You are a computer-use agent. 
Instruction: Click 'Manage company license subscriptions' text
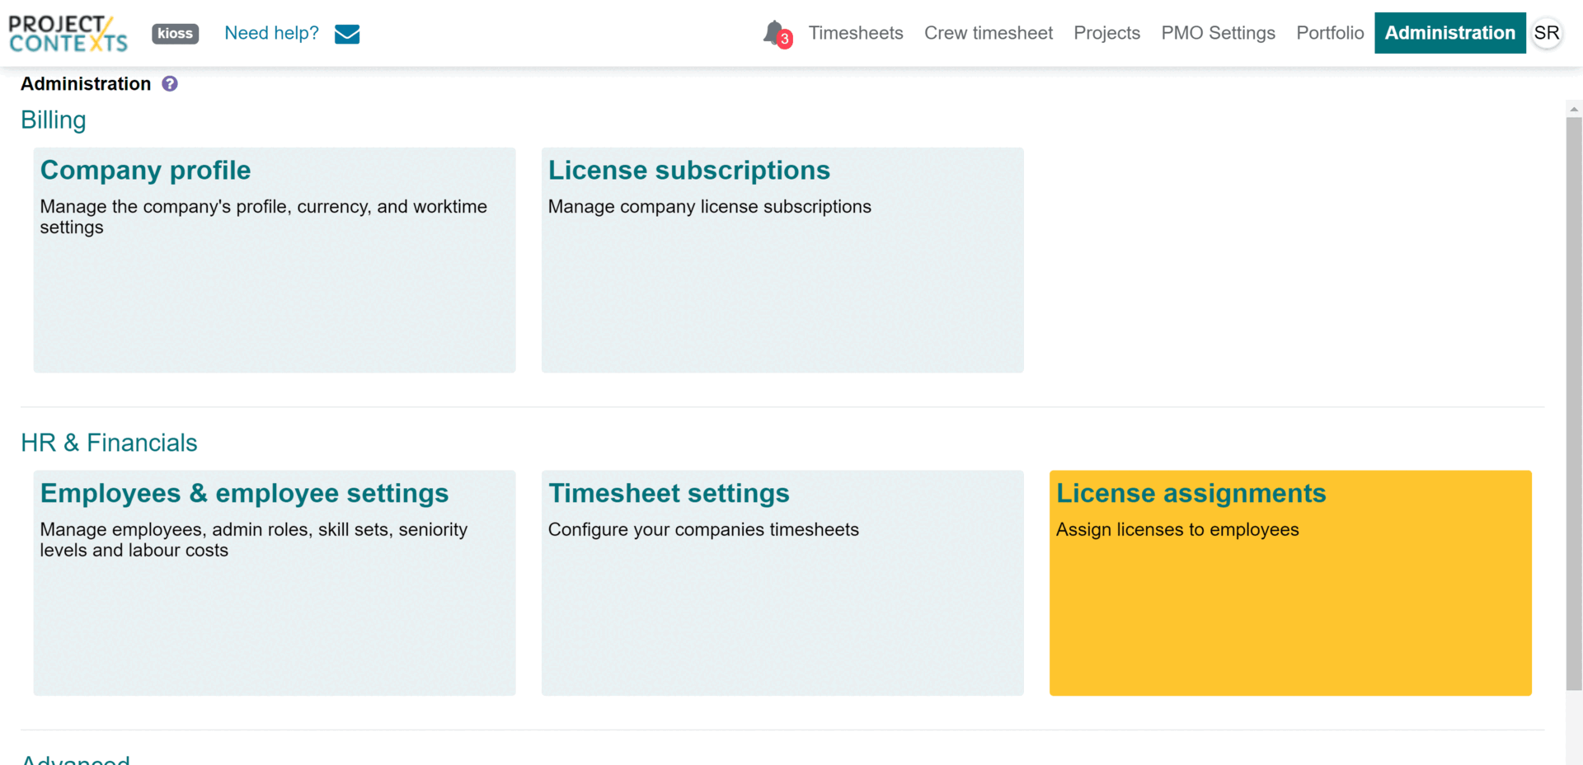709,207
